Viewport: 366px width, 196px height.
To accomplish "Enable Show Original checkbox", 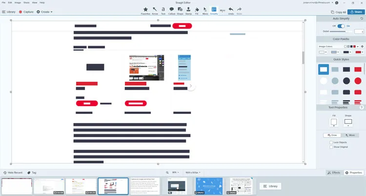I will (331, 147).
